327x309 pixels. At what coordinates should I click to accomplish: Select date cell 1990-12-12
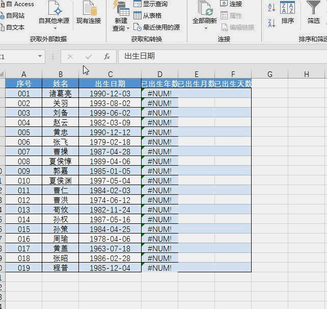coord(110,132)
